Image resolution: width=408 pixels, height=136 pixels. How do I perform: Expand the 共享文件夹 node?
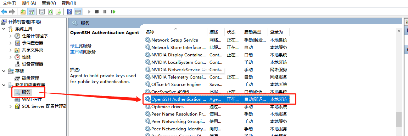(x=10, y=50)
